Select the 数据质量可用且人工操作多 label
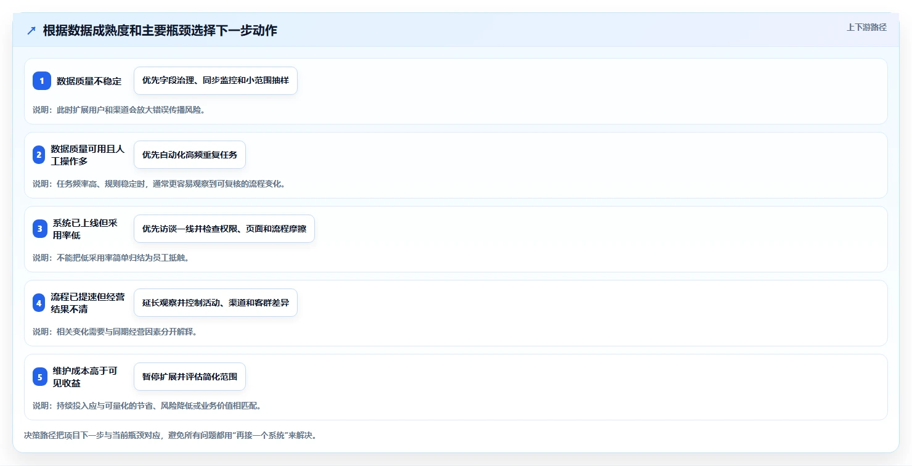 [88, 155]
